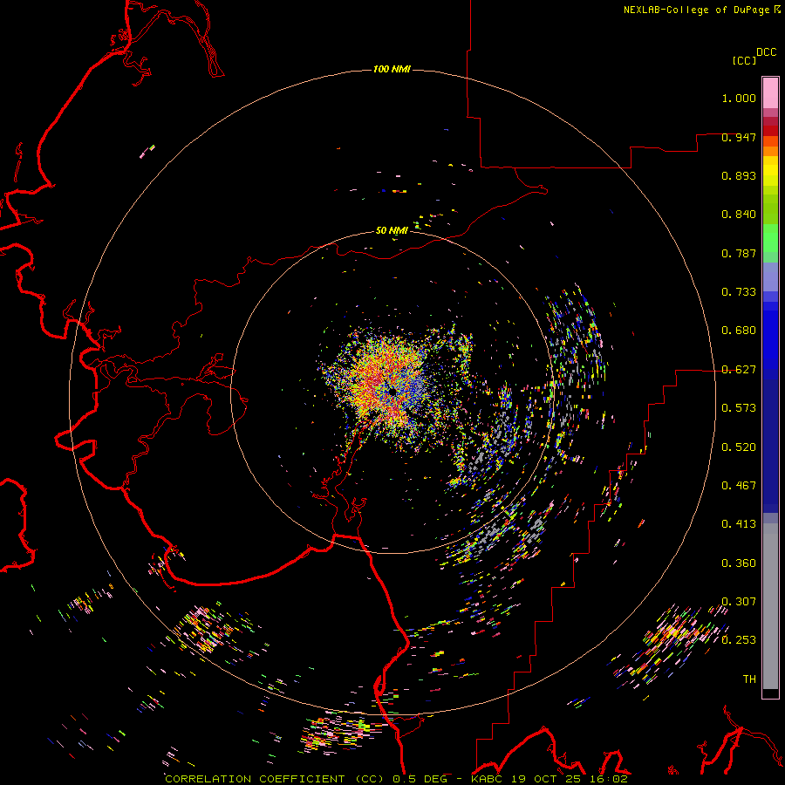Viewport: 785px width, 785px height.
Task: Click the 0.840 scale value
Action: pos(739,215)
